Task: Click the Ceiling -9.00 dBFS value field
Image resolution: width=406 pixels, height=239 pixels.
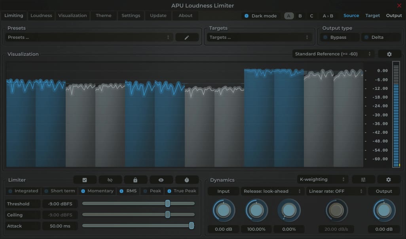Action: (x=60, y=215)
